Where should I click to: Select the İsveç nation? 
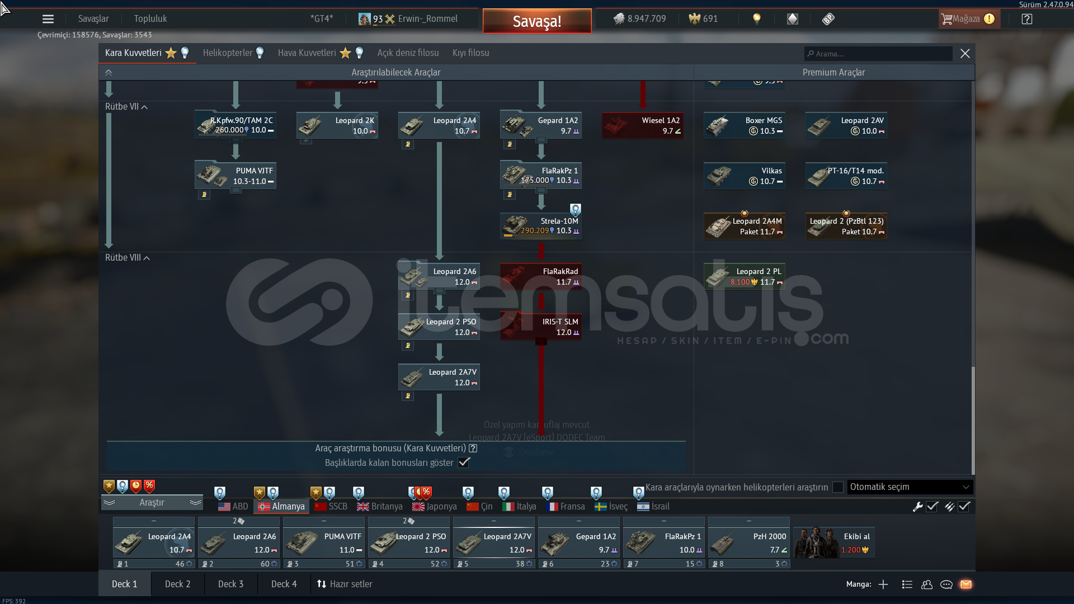(611, 507)
